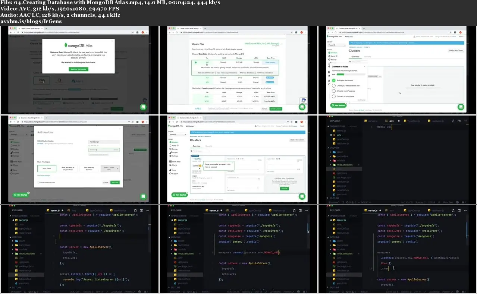Screen dimensions: 477x294
Task: Click the git branch status icon in the .then code frame
Action: tap(329, 291)
